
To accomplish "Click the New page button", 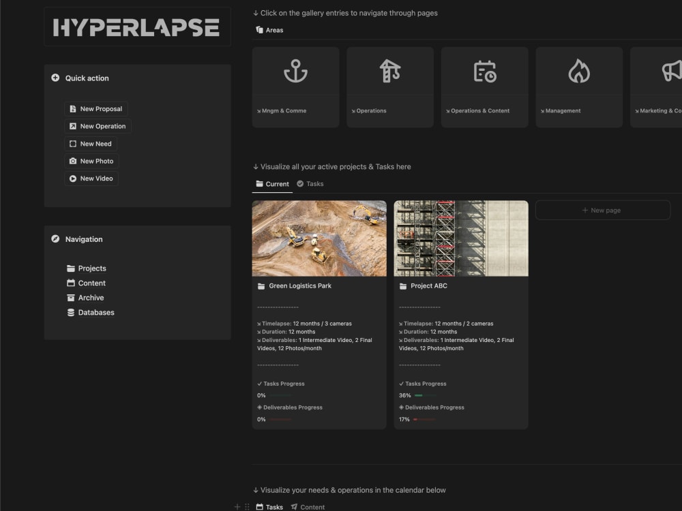I will click(x=602, y=210).
